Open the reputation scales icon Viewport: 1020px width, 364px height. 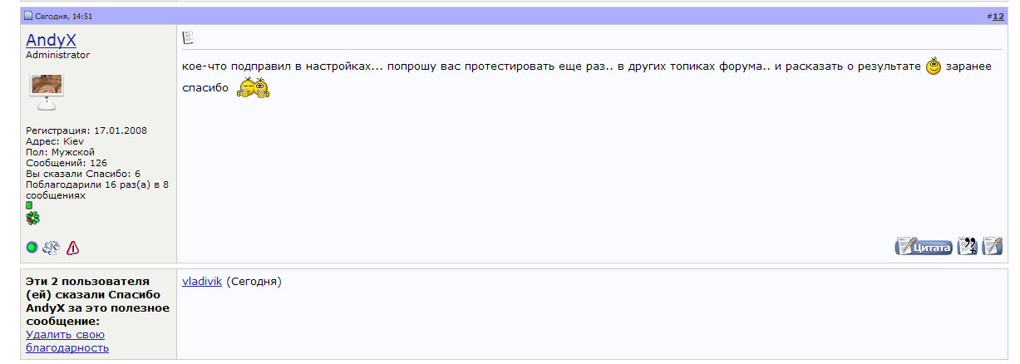(x=52, y=247)
